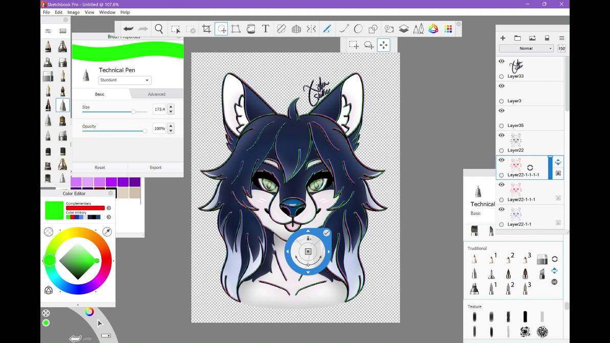610x343 pixels.
Task: Click the Reset button in Brush Properties
Action: click(100, 167)
